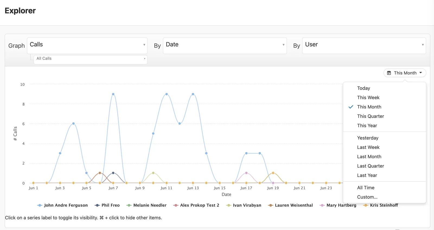The height and width of the screenshot is (230, 434).
Task: Select All Time date range
Action: (x=385, y=188)
